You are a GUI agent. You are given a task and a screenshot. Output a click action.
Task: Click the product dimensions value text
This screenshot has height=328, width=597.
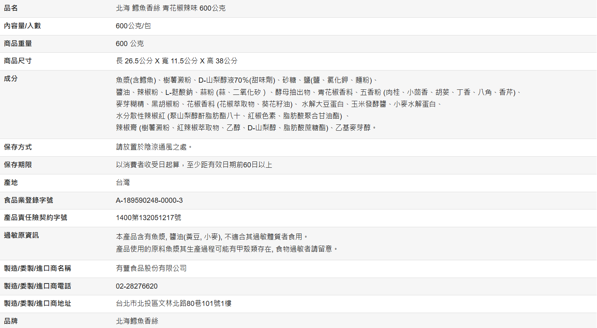(x=177, y=61)
